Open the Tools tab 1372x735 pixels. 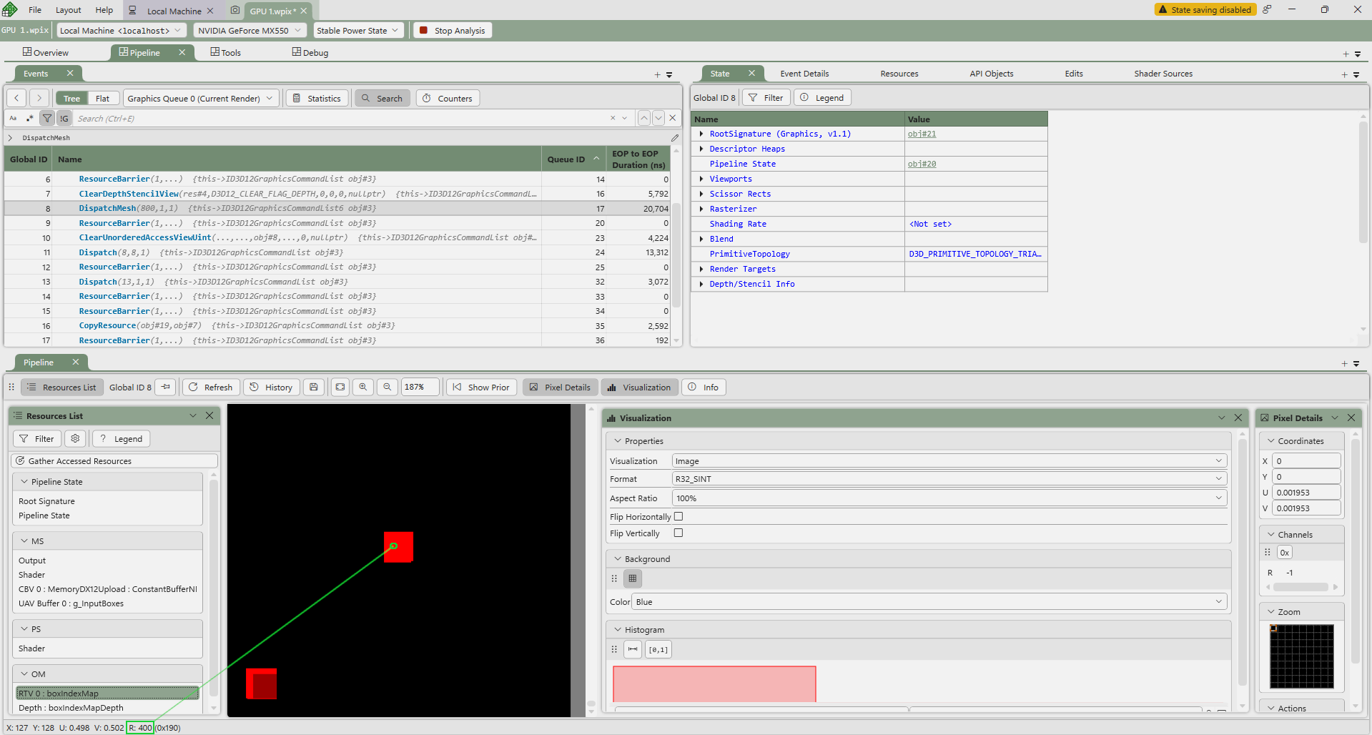[x=226, y=52]
